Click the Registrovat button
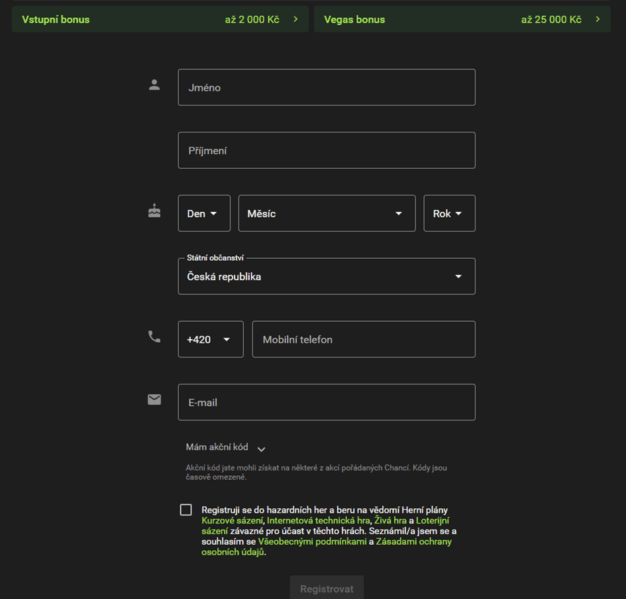The width and height of the screenshot is (626, 599). click(x=327, y=588)
